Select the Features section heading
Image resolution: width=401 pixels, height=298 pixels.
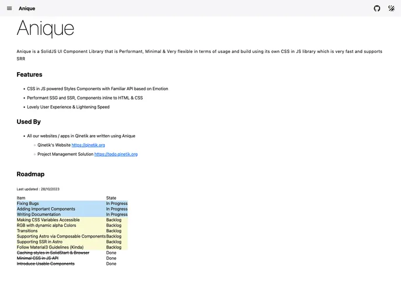(29, 74)
